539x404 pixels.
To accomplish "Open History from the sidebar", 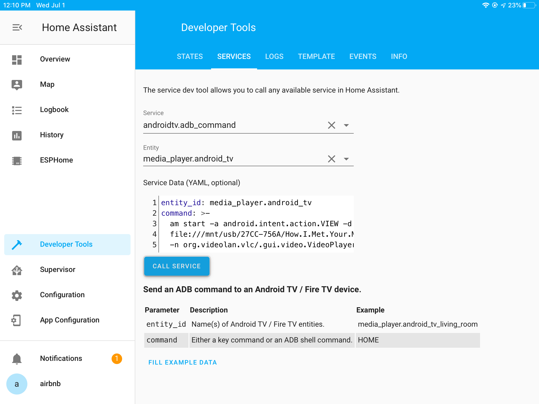I will coord(67,135).
